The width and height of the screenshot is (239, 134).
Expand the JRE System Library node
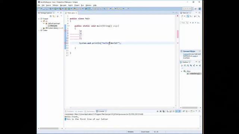coord(41,28)
